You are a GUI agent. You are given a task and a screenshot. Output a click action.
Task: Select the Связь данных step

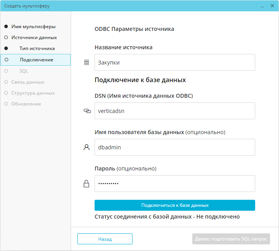pos(28,82)
